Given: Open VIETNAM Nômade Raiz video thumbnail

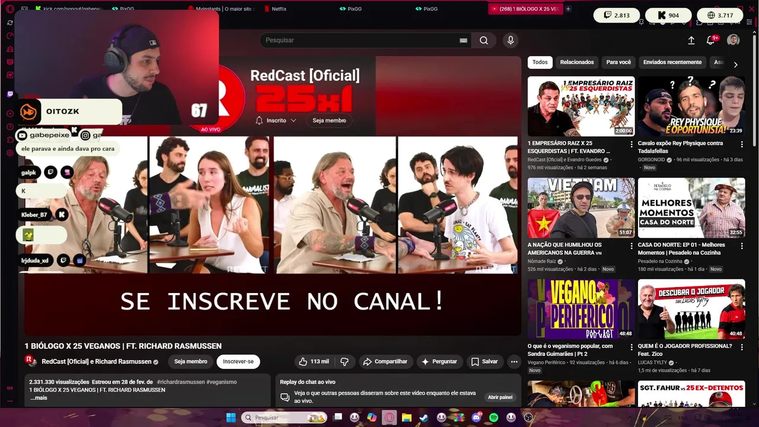Looking at the screenshot, I should pyautogui.click(x=581, y=208).
